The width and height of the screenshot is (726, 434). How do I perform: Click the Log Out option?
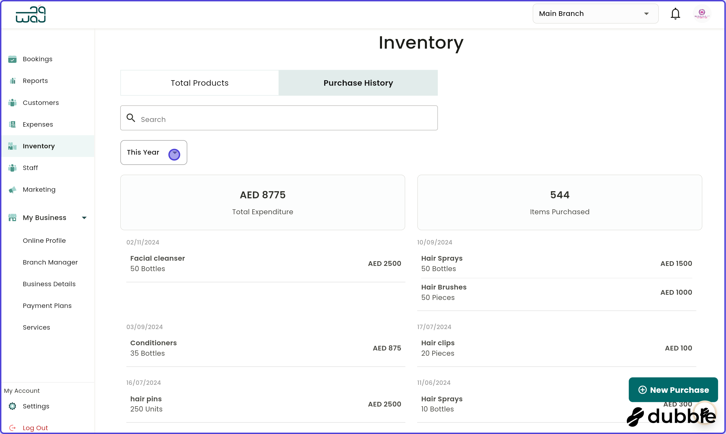(x=36, y=428)
